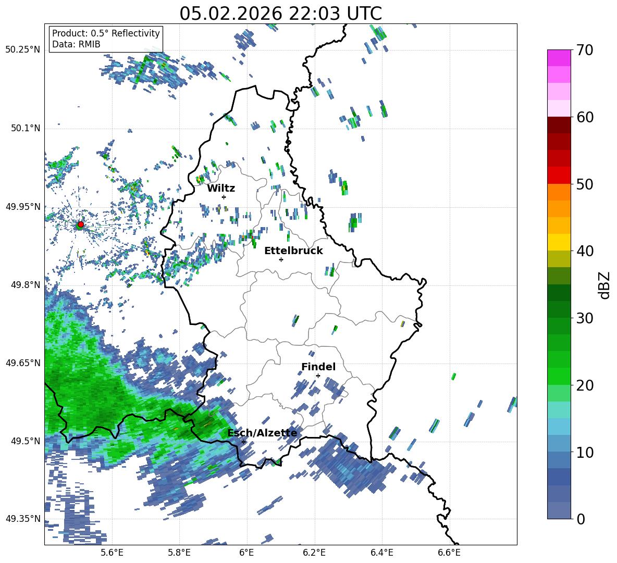The width and height of the screenshot is (617, 563).
Task: Click the 5.8°E longitude label
Action: pyautogui.click(x=179, y=553)
